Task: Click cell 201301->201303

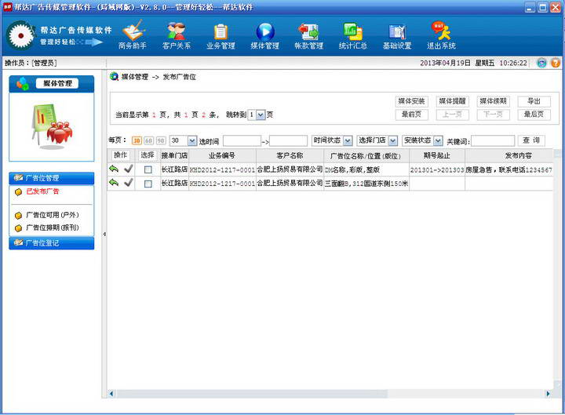Action: tap(437, 169)
